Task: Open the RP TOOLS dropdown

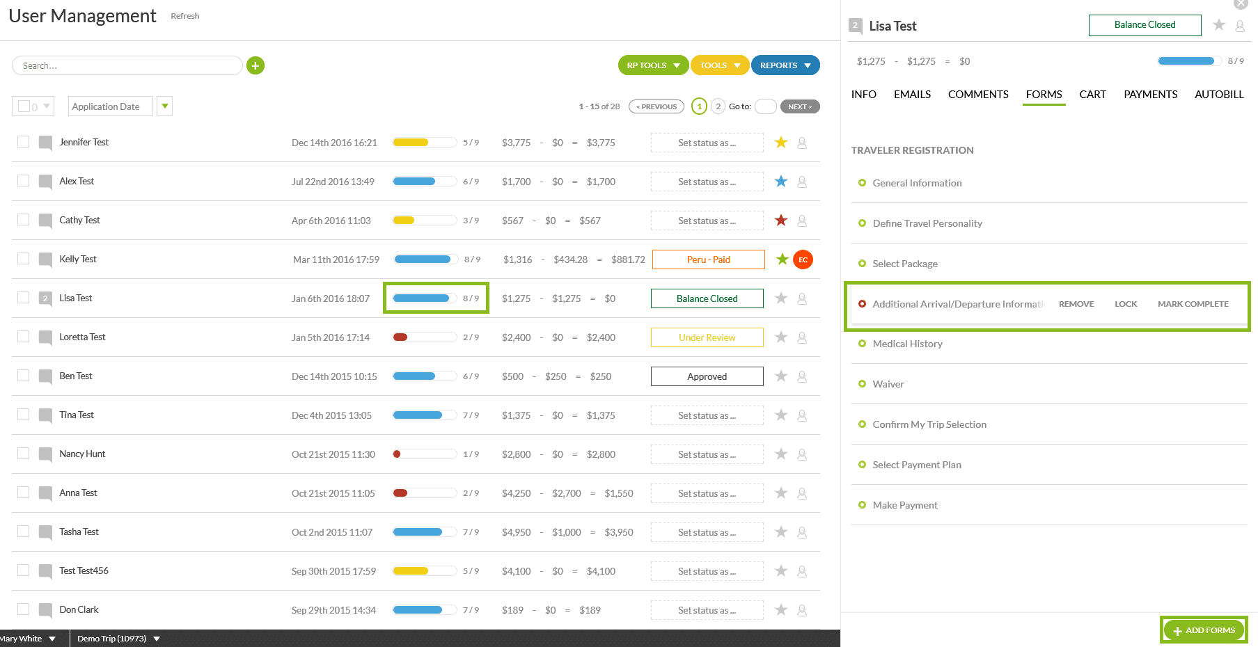Action: 653,65
